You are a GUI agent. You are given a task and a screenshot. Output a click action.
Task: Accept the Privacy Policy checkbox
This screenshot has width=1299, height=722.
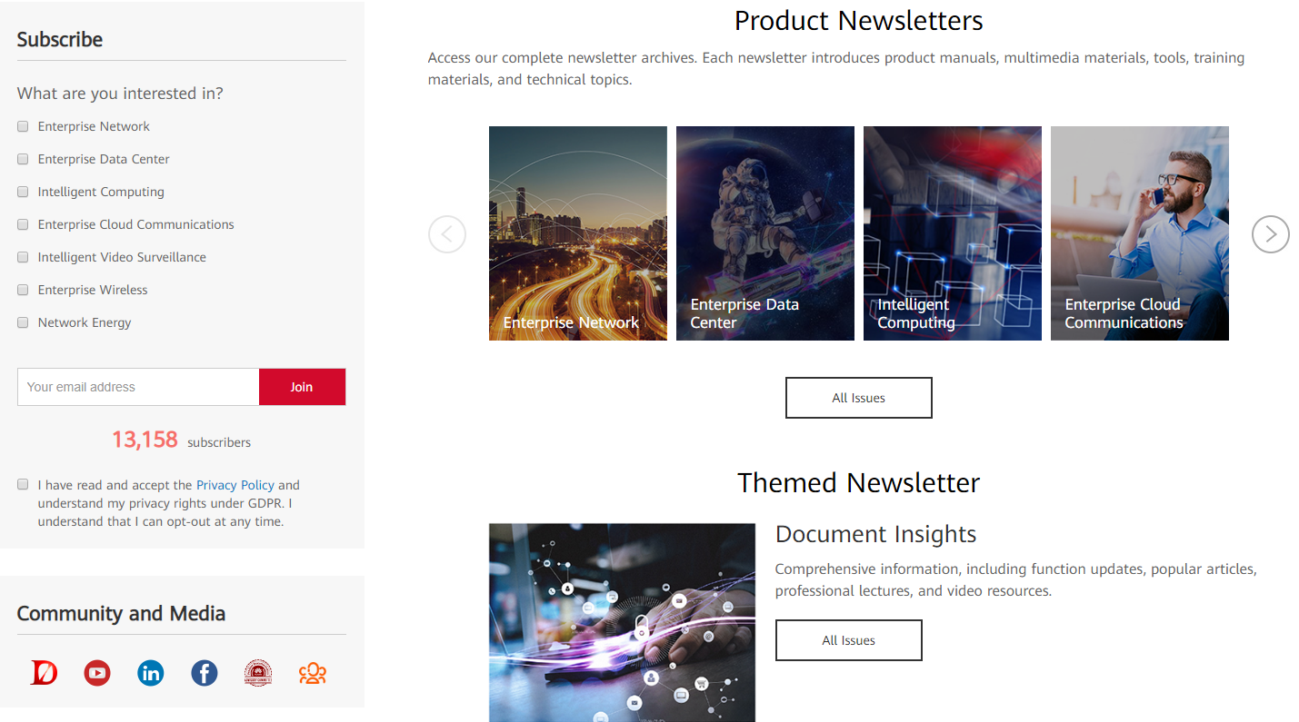[23, 485]
